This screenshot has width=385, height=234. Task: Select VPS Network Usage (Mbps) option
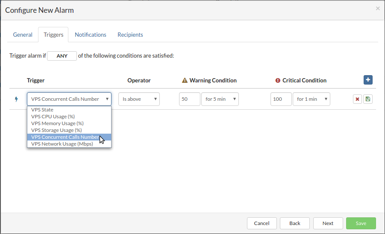click(62, 144)
